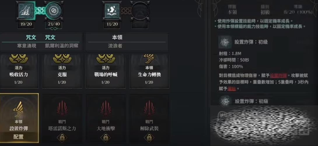Choose the 戰場的呼喊 skill card
This screenshot has height=146, width=318.
point(106,71)
